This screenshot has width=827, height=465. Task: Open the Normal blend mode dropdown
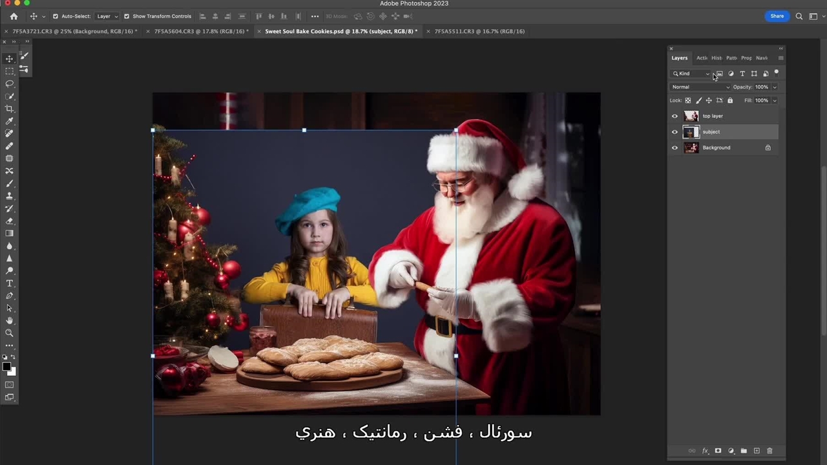[700, 87]
